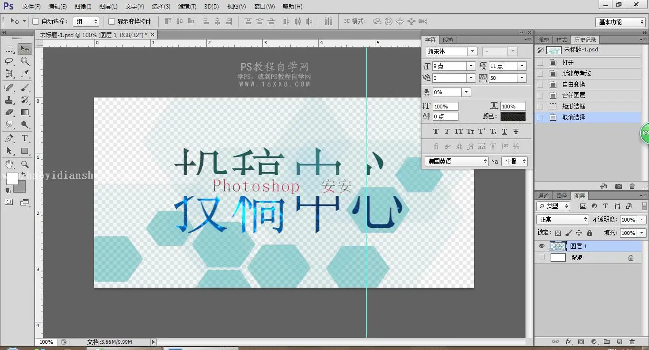649x350 pixels.
Task: Select the 矩形选框 history state
Action: pyautogui.click(x=588, y=106)
